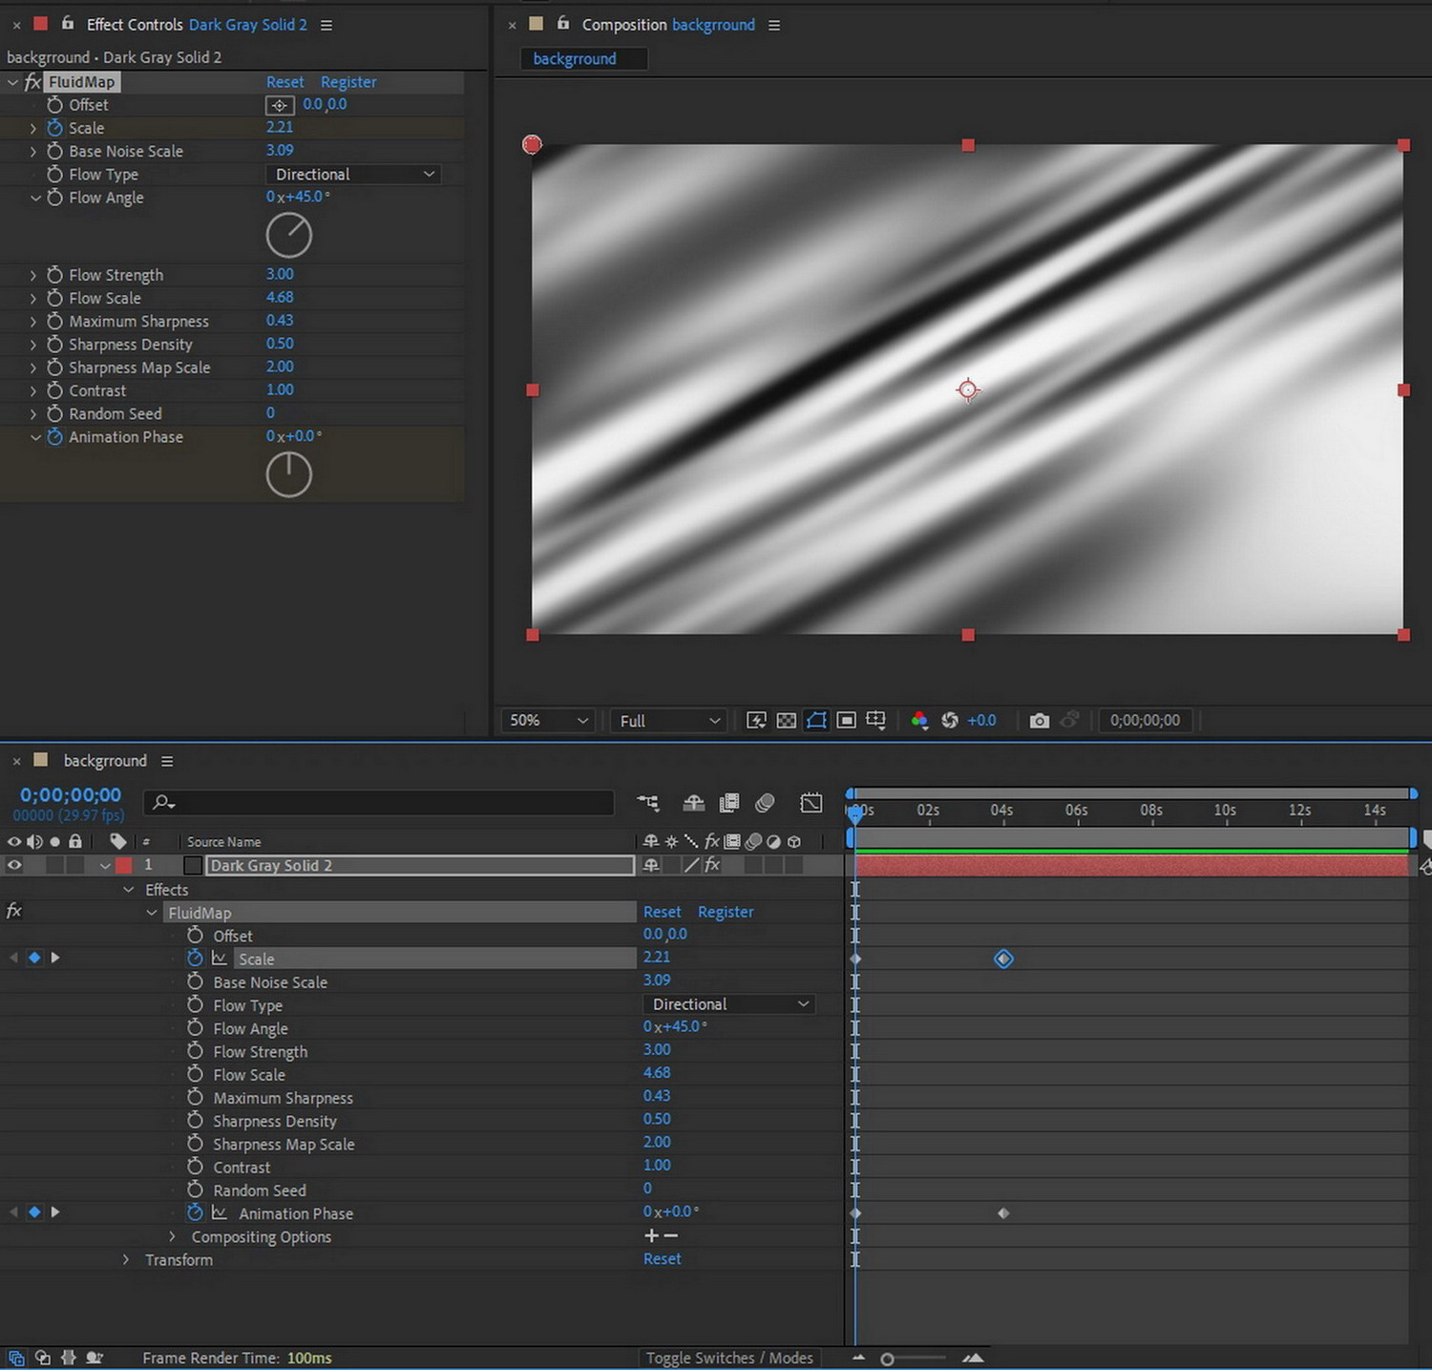Collapse the Effects group in timeline
1432x1370 pixels.
[128, 890]
